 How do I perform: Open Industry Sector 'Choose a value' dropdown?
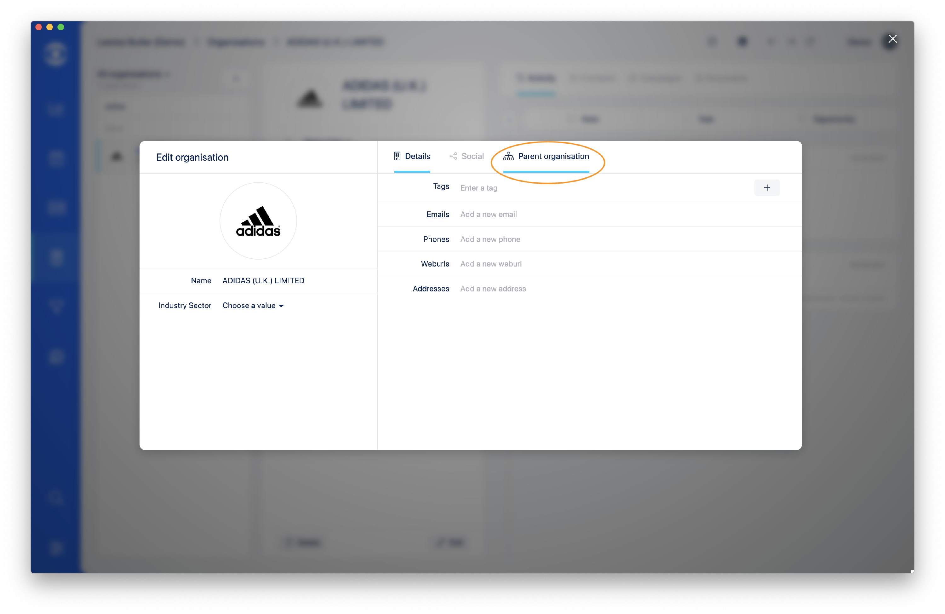(249, 305)
